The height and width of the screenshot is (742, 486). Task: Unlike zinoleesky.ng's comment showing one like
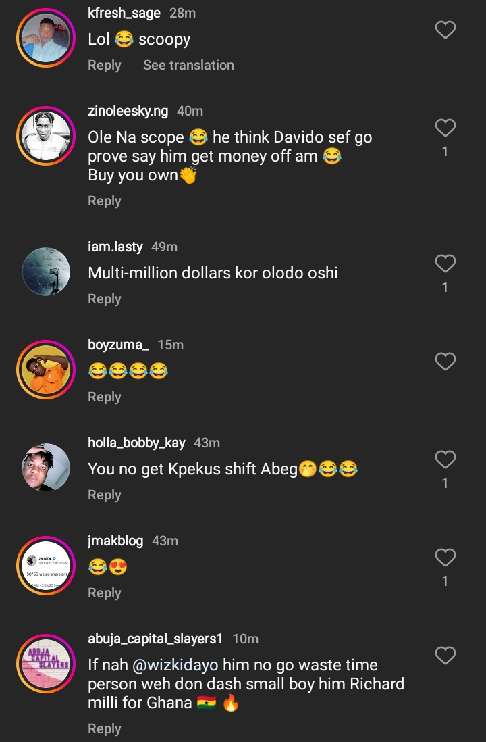click(445, 128)
